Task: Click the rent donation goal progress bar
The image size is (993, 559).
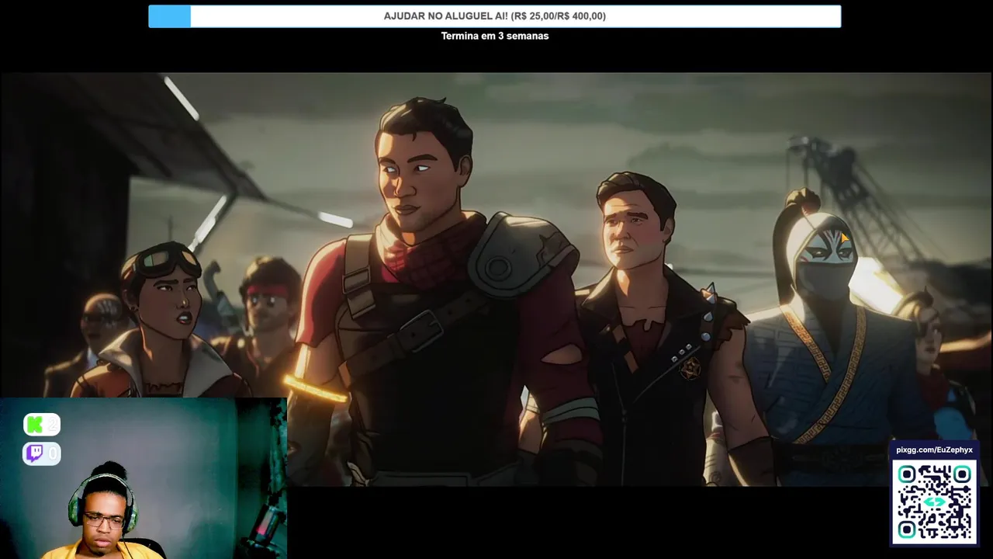Action: coord(495,16)
